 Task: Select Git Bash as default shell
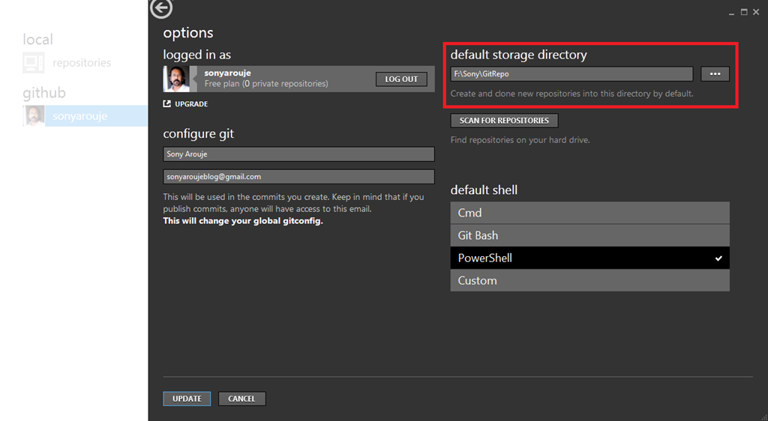coord(589,235)
